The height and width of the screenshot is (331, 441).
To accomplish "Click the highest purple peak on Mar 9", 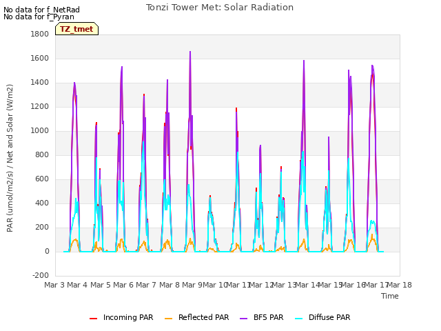I will pyautogui.click(x=190, y=52).
